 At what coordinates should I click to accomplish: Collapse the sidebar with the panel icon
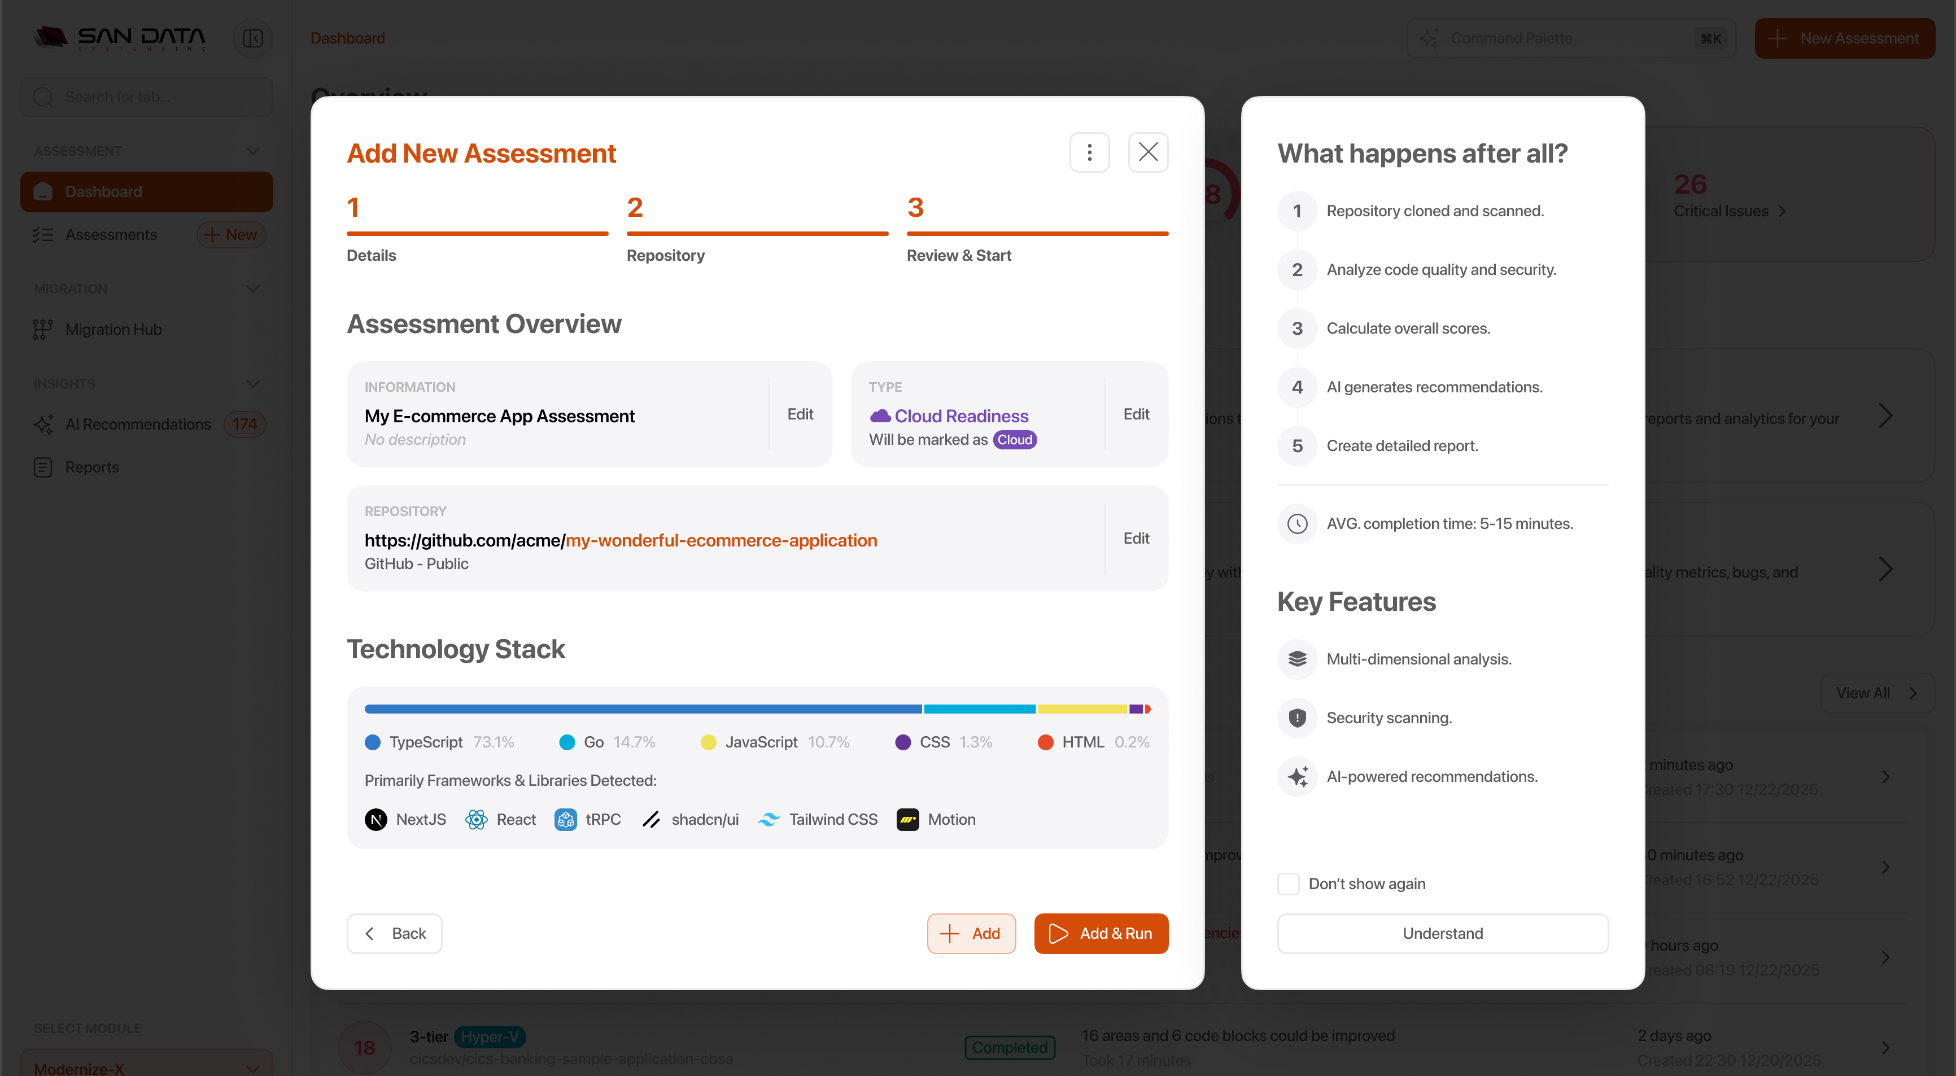(253, 37)
